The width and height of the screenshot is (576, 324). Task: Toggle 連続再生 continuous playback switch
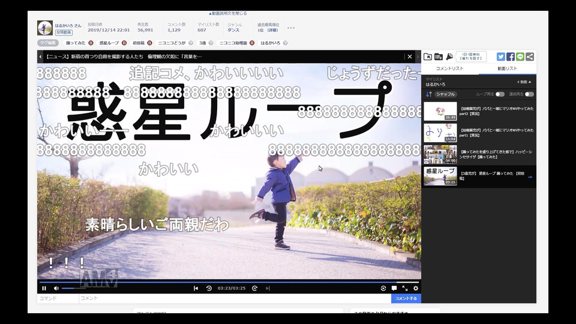[x=529, y=94]
